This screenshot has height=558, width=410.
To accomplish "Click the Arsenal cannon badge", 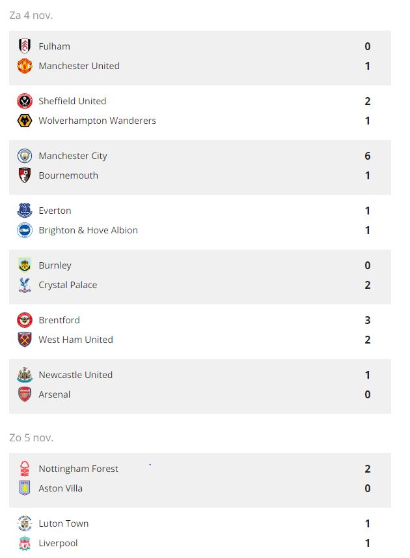I will 25,394.
